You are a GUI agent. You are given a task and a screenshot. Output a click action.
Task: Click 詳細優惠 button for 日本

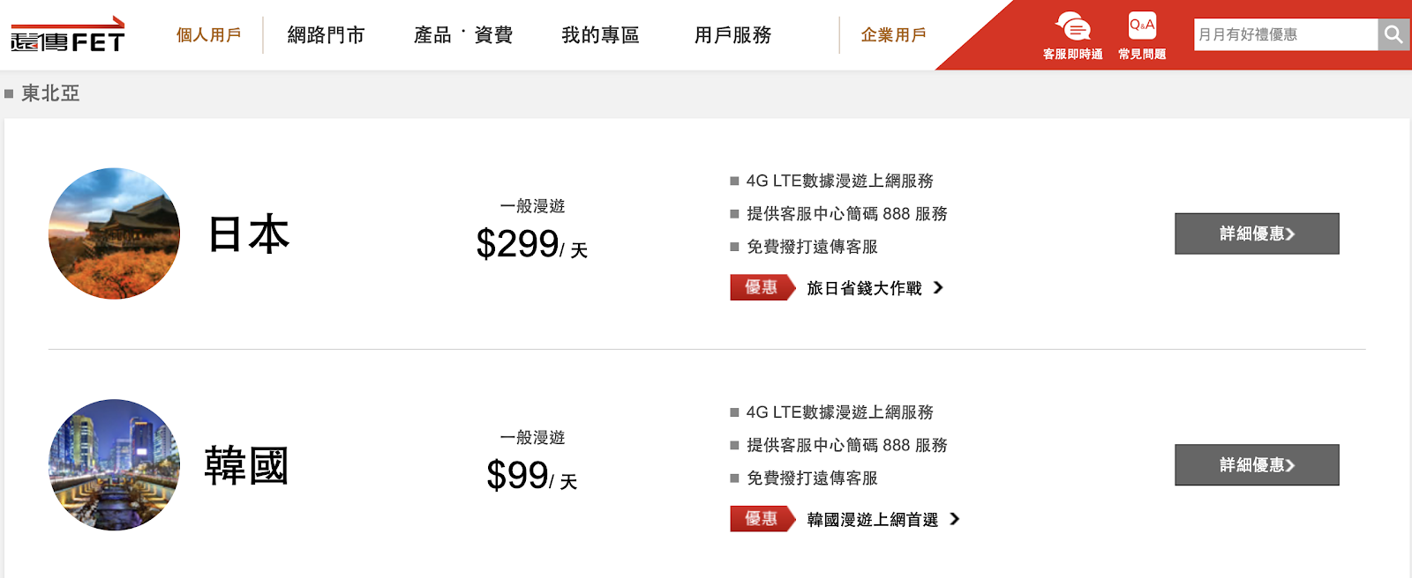click(1257, 233)
